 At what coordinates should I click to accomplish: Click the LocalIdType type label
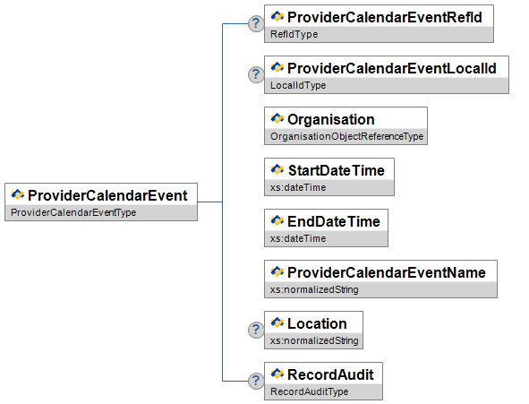click(298, 85)
